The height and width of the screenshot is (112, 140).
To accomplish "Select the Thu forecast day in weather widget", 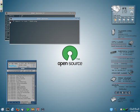I will (x=128, y=20).
